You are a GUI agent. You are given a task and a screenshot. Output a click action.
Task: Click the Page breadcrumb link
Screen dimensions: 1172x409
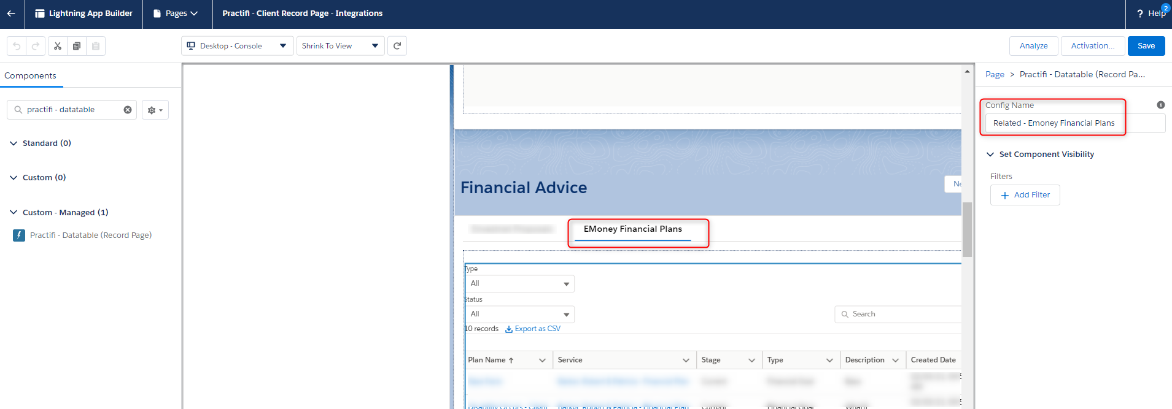(x=995, y=74)
